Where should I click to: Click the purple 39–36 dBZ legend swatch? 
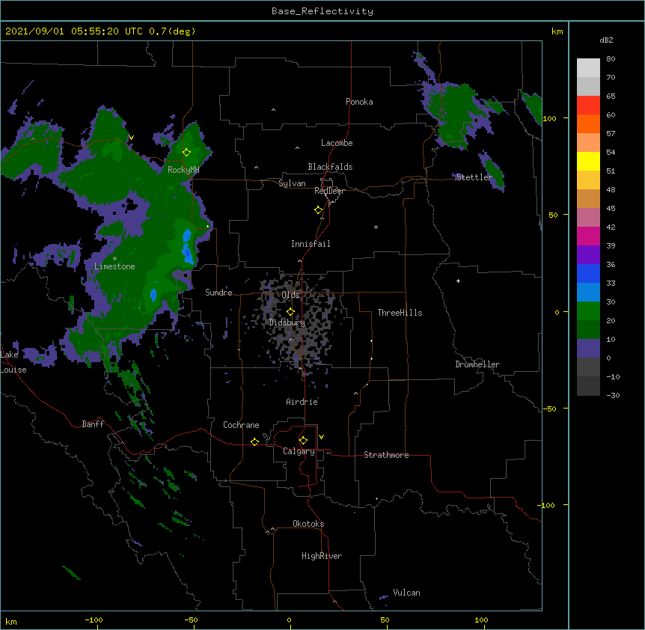[588, 254]
